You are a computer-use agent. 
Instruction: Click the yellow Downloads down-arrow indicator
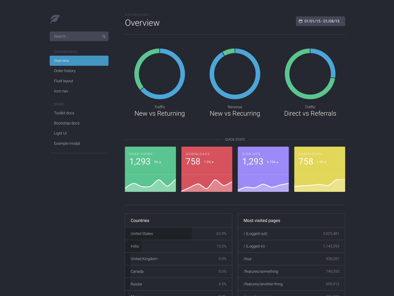click(325, 162)
